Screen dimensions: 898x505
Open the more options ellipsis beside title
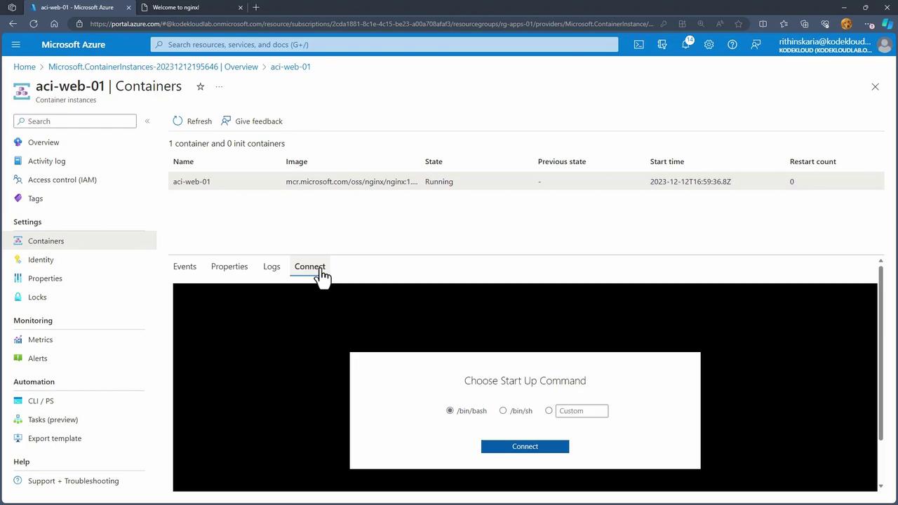pos(219,86)
